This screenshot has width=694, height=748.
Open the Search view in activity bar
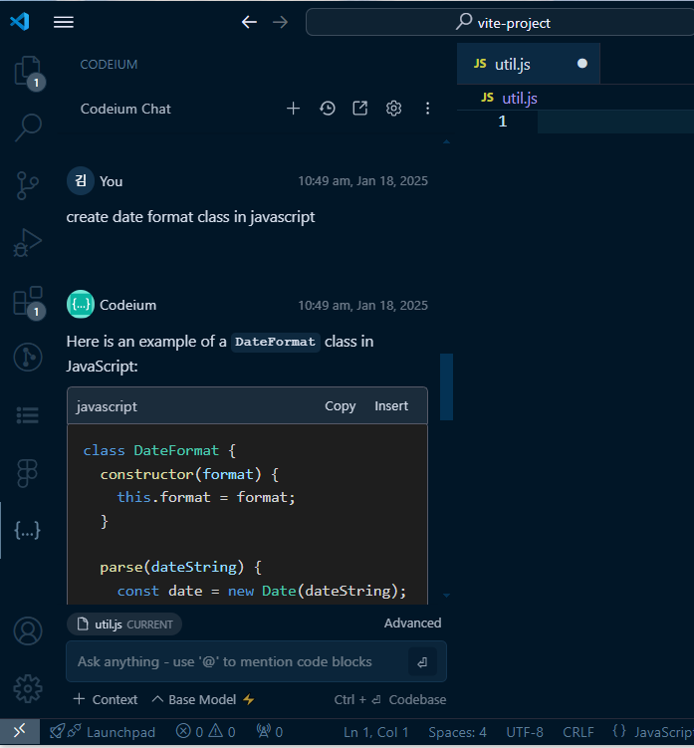coord(28,127)
